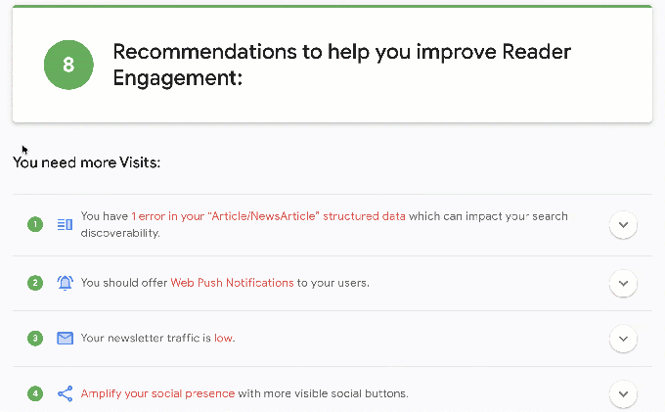Expand the structured data error recommendation
The height and width of the screenshot is (412, 665).
click(623, 225)
